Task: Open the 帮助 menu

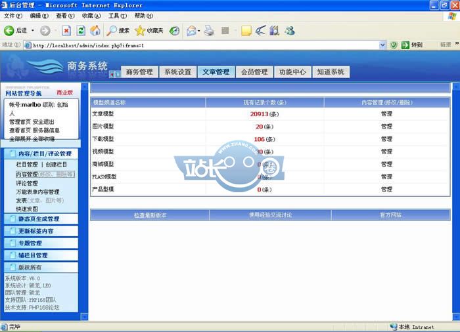Action: tap(144, 16)
